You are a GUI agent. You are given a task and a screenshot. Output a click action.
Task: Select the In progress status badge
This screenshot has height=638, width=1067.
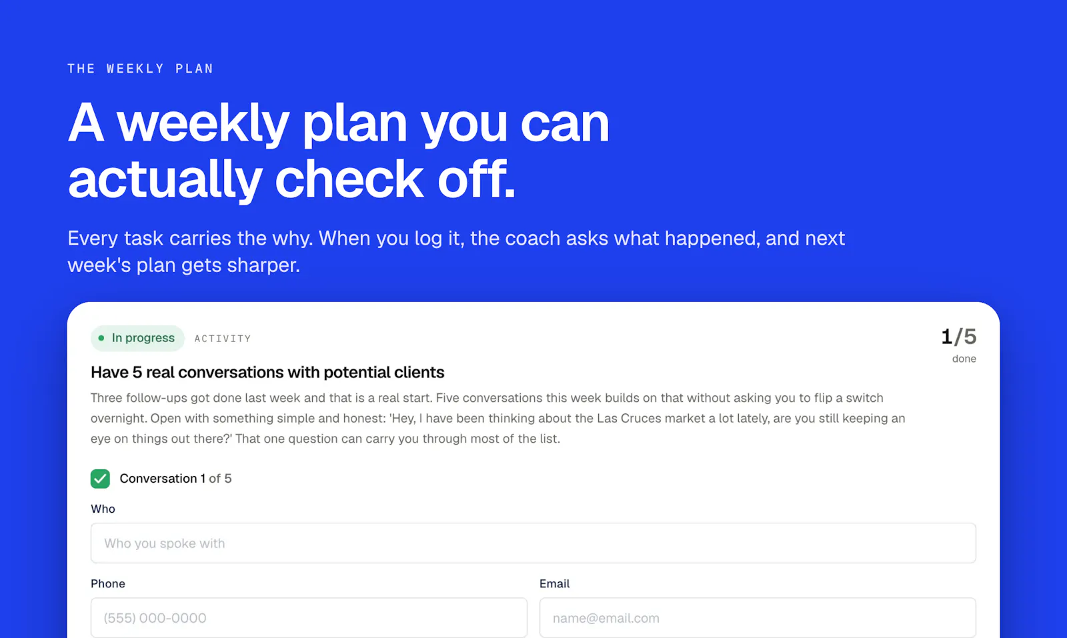click(137, 338)
